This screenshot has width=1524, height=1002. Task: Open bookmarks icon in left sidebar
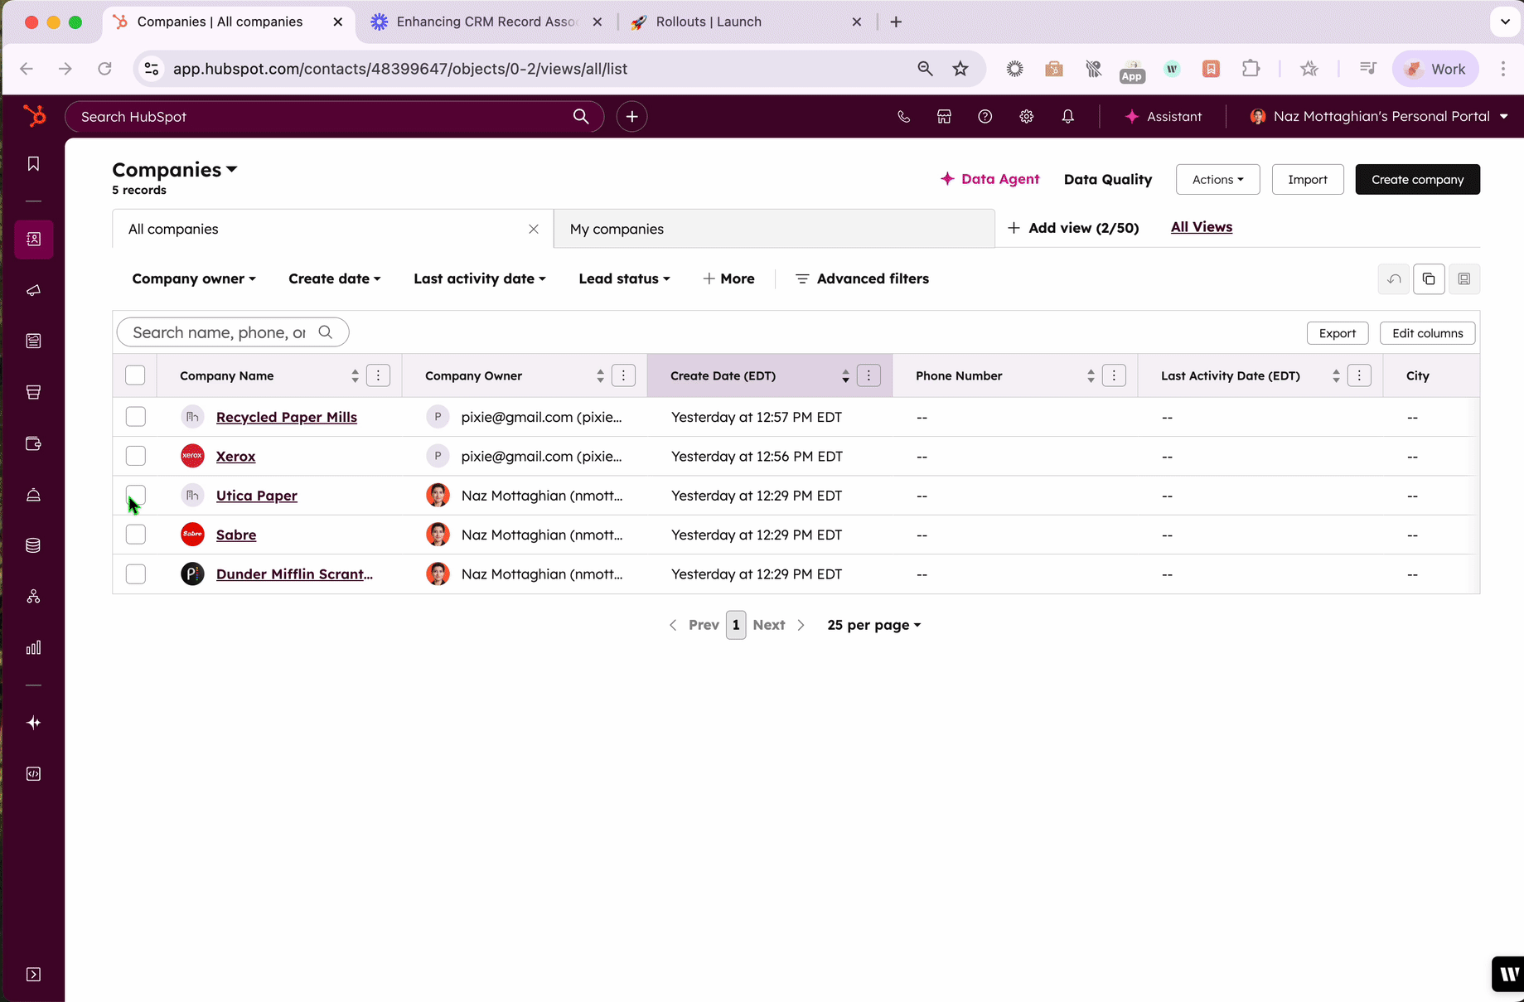(x=33, y=164)
